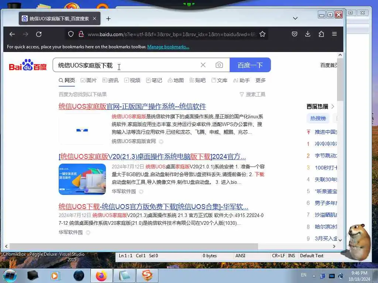Click the site security padlock icon
The height and width of the screenshot is (283, 378).
81,34
